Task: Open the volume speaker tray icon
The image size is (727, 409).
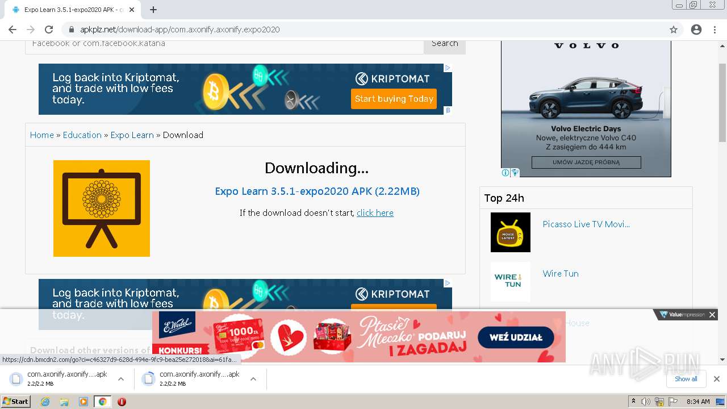Action: tap(646, 402)
